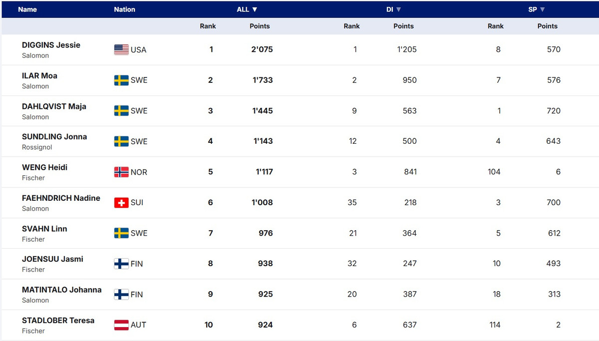Click ILAR Moa's overall points 1'733
The image size is (599, 341).
click(263, 80)
